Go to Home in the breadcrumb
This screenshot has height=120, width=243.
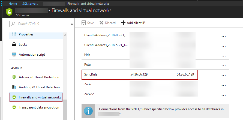[x=13, y=4]
